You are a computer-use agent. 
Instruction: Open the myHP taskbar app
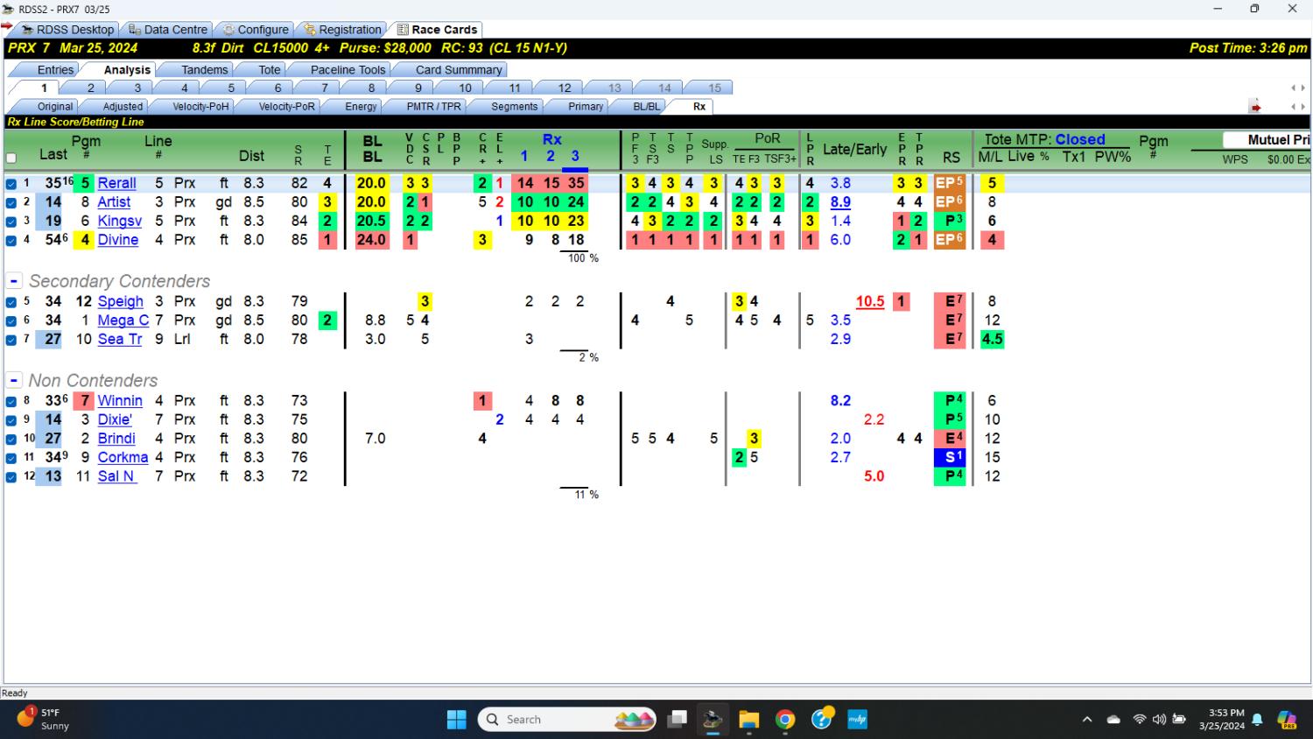pyautogui.click(x=857, y=720)
